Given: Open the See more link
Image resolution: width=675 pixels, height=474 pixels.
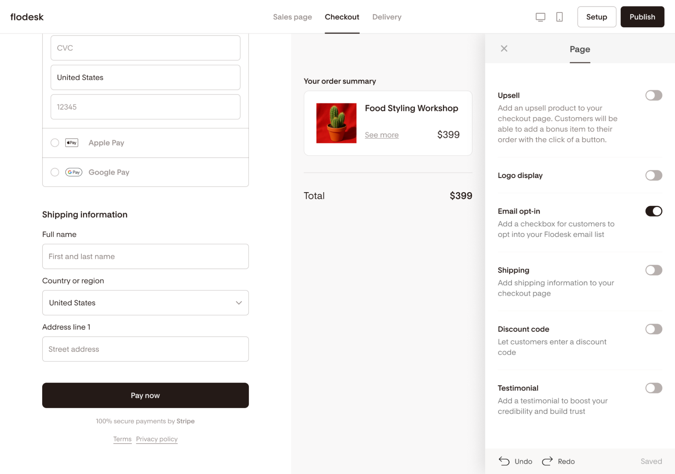Looking at the screenshot, I should point(382,135).
